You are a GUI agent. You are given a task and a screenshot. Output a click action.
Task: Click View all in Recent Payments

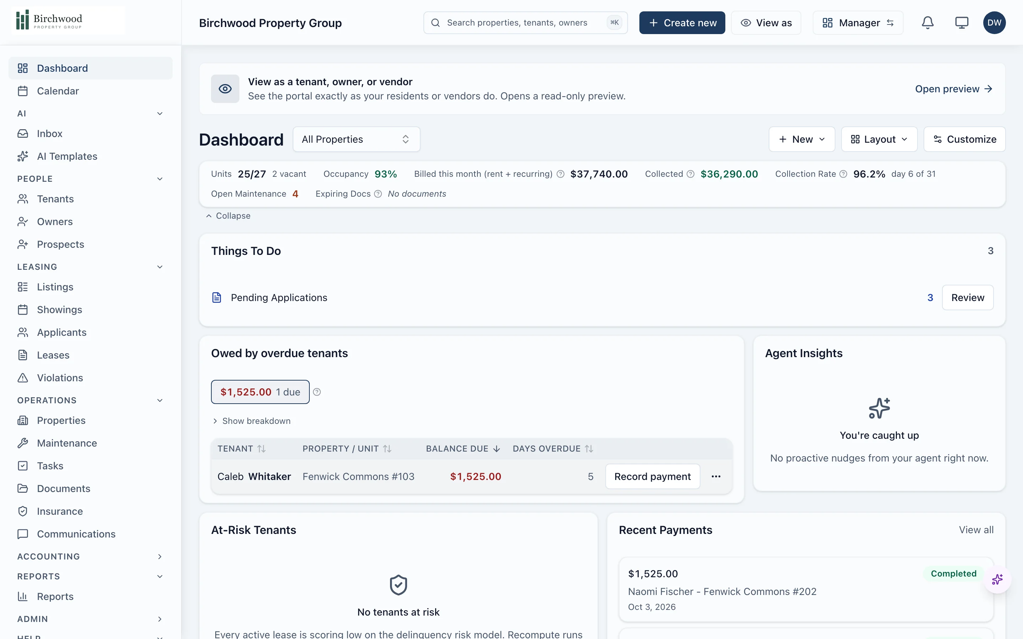976,530
